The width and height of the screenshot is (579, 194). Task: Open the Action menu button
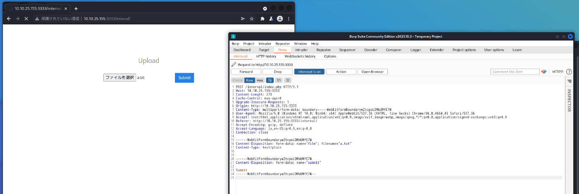pos(341,72)
